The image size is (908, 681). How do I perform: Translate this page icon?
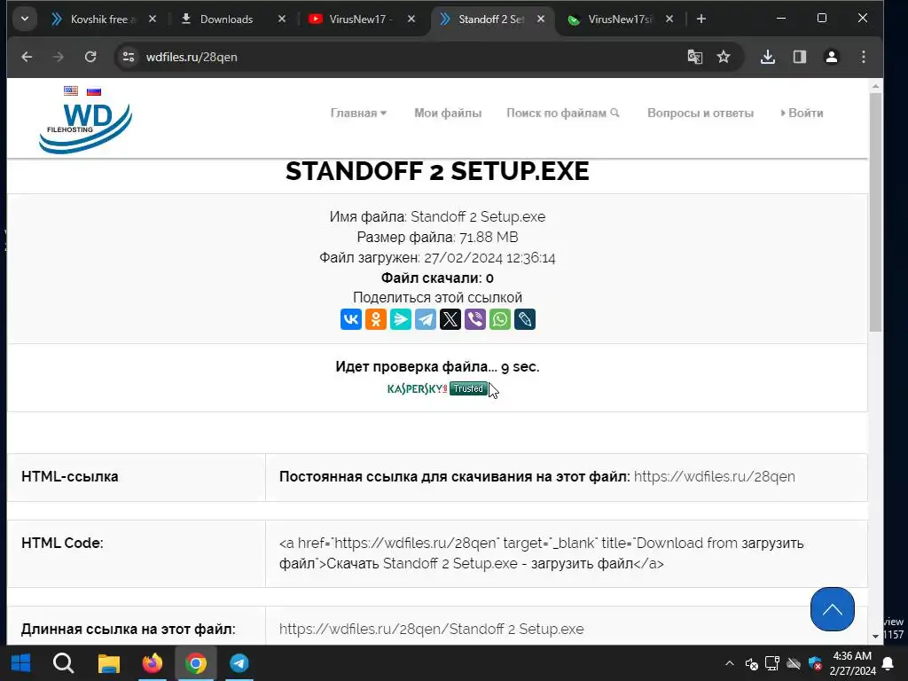coord(695,57)
